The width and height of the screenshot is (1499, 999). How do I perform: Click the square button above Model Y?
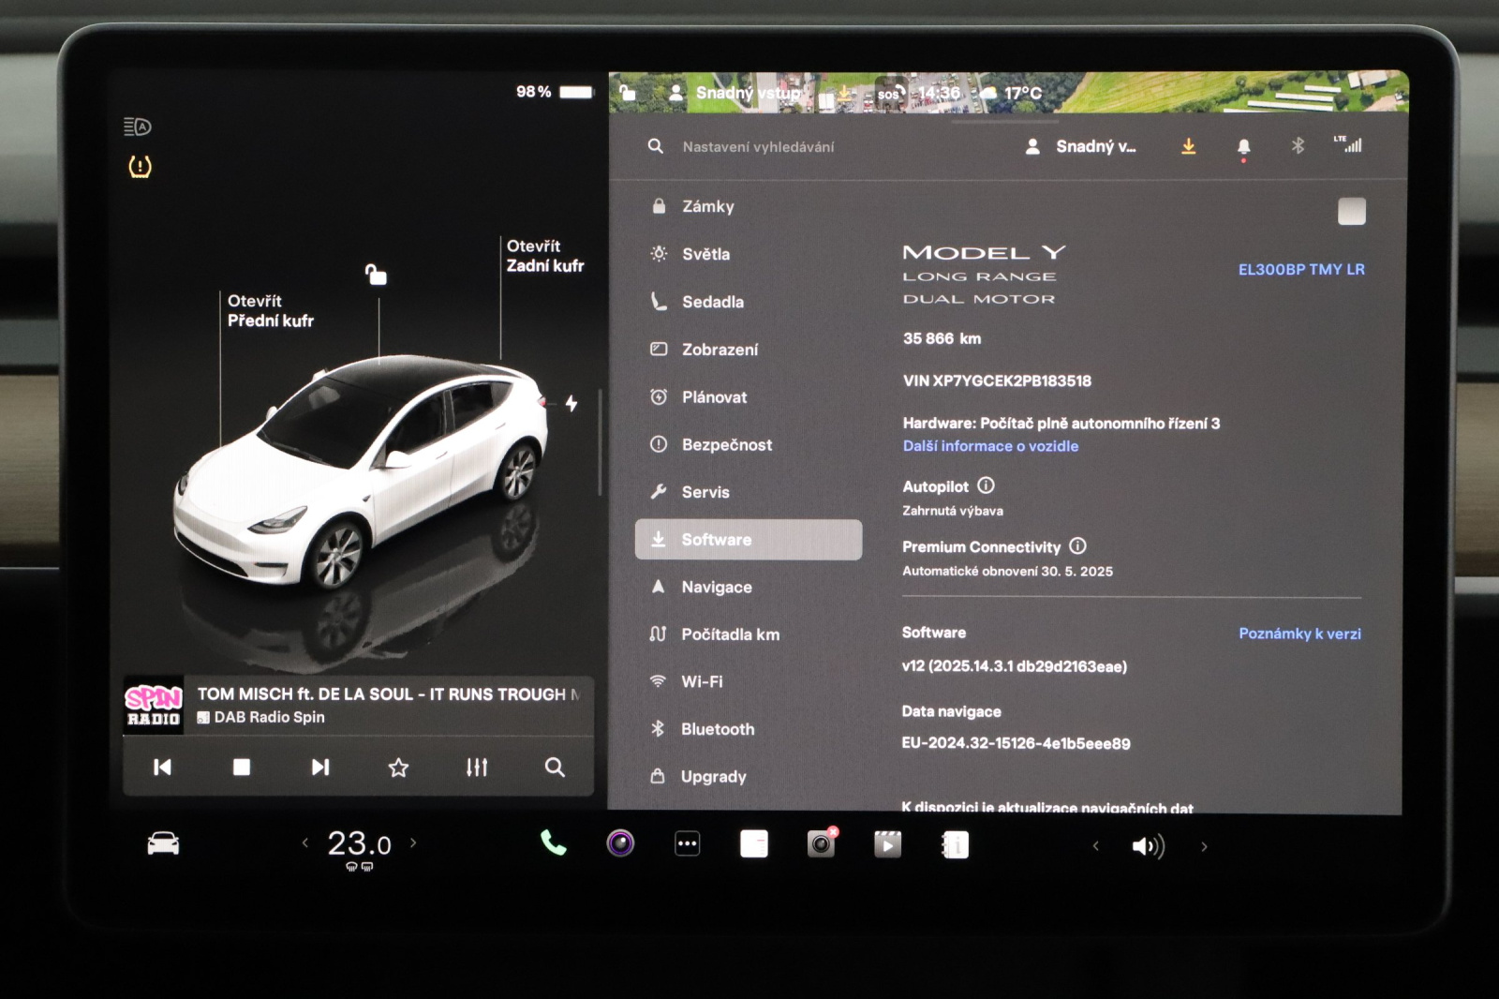pyautogui.click(x=1351, y=212)
